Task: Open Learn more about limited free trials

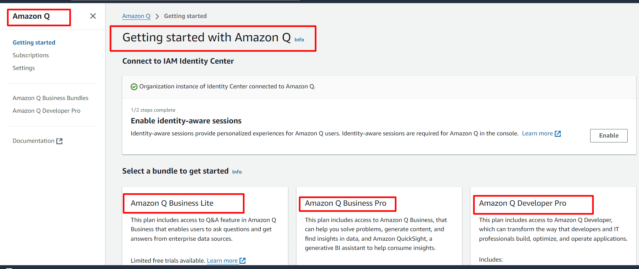Action: click(x=222, y=261)
